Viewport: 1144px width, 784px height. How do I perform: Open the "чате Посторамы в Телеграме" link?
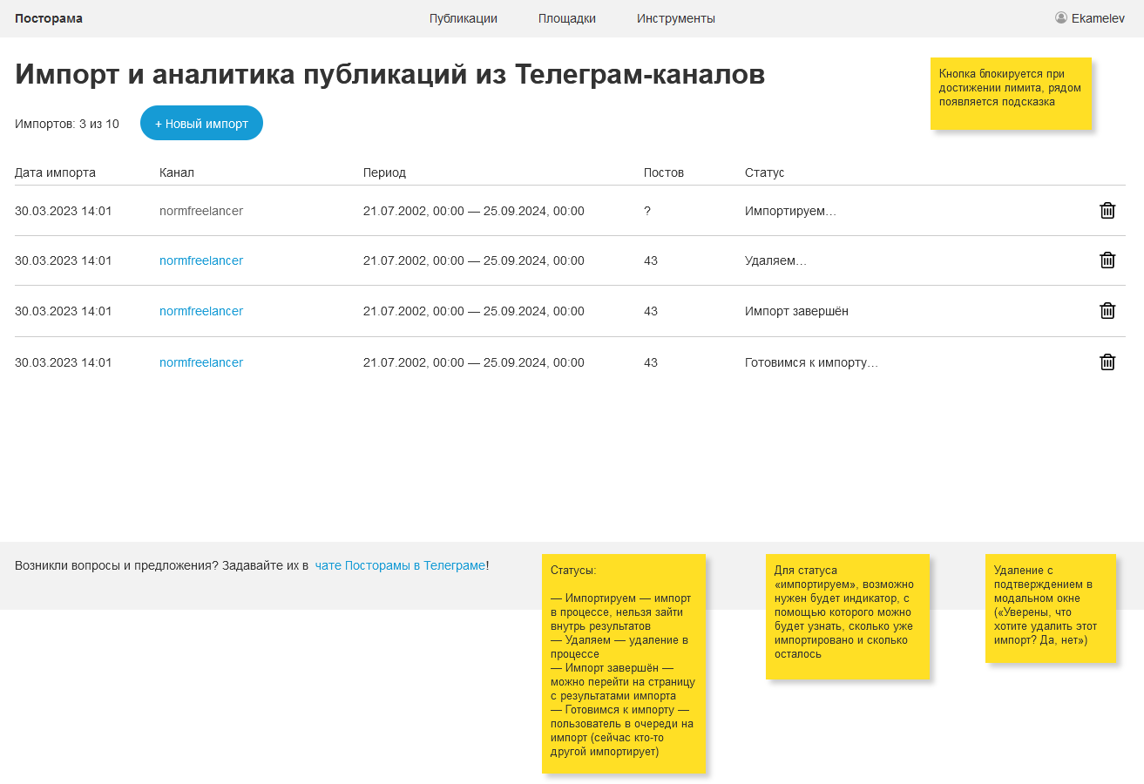pyautogui.click(x=400, y=565)
